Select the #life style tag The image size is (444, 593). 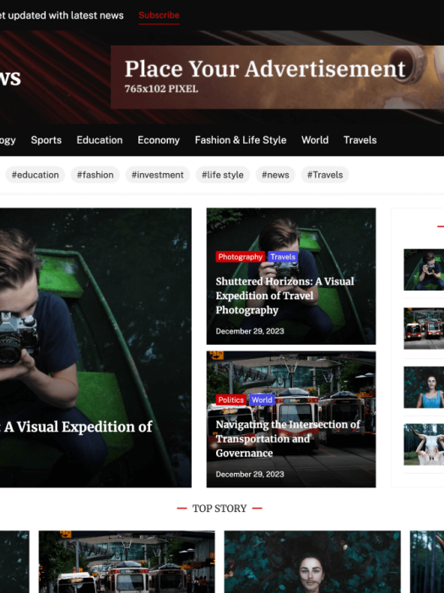223,175
